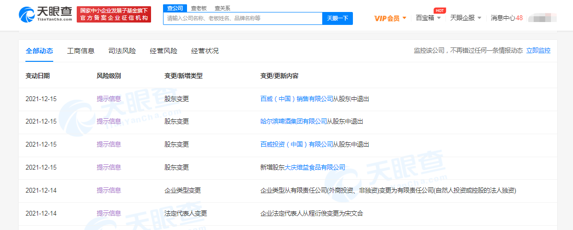The height and width of the screenshot is (230, 573).
Task: Select the 查老板 search tab
Action: click(x=199, y=8)
